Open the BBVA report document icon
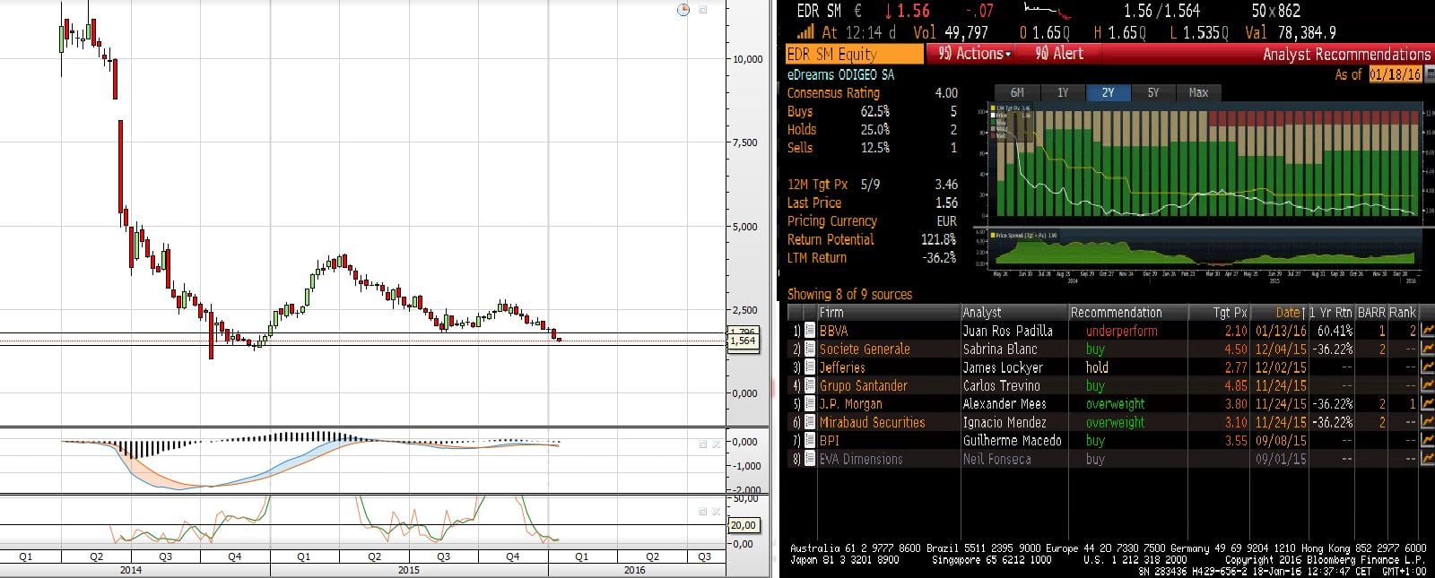This screenshot has height=578, width=1435. click(x=810, y=331)
